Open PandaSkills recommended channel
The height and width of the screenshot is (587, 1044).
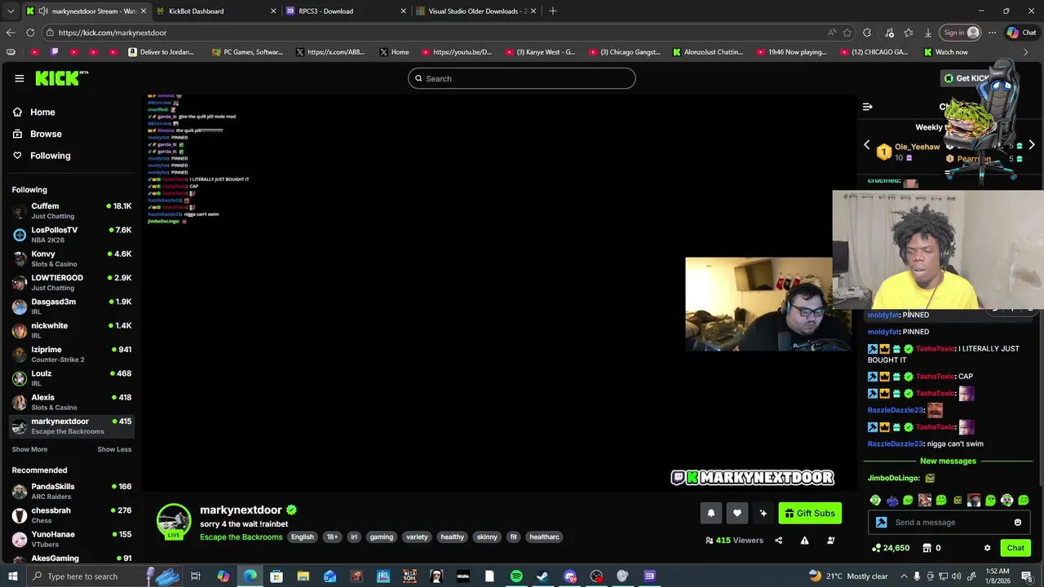click(x=72, y=491)
